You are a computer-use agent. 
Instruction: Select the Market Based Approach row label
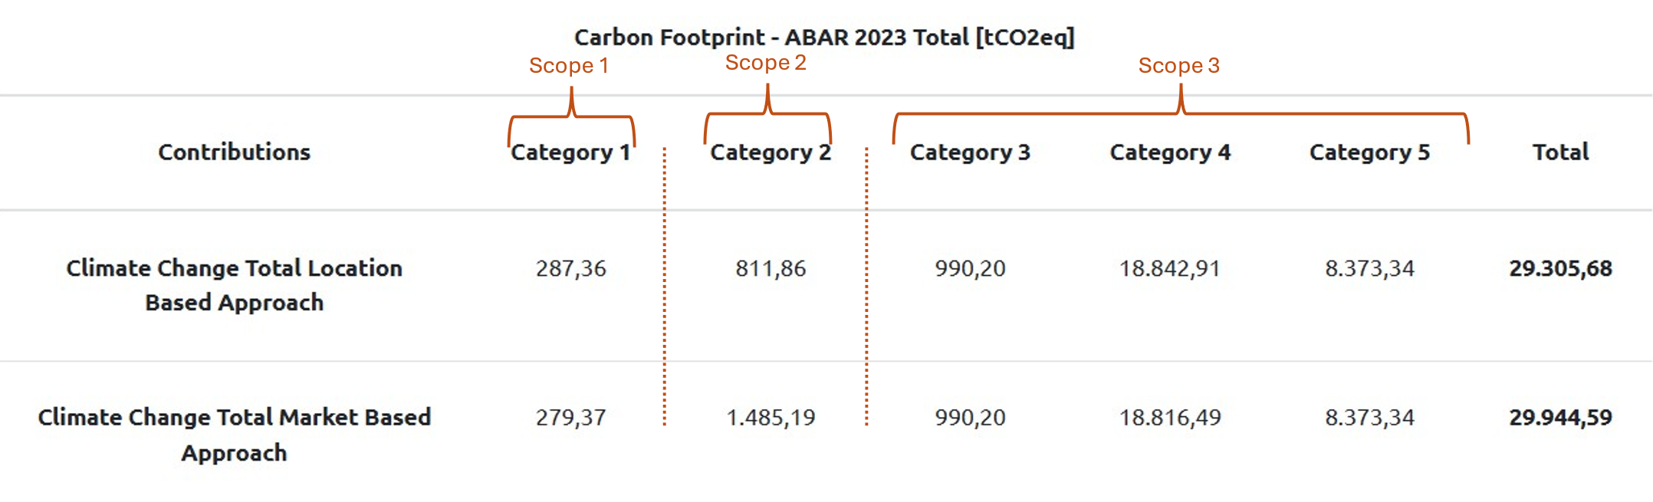tap(234, 435)
